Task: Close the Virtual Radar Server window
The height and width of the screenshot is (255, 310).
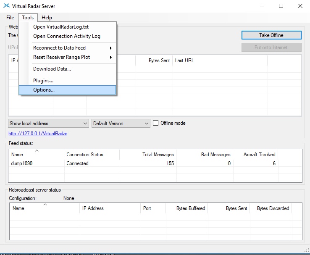Action: tap(300, 6)
